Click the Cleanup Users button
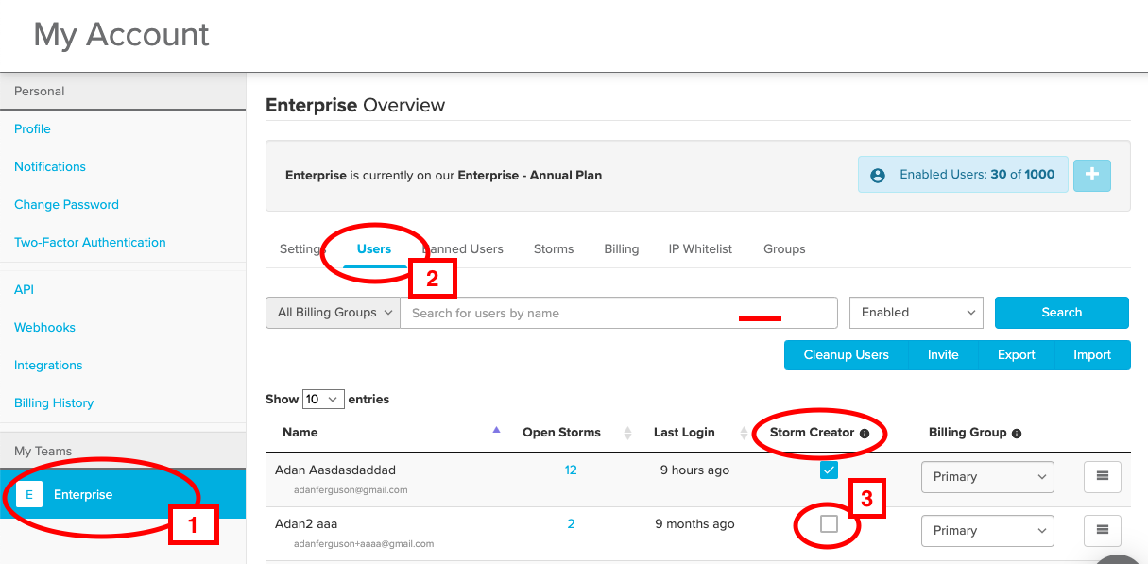1148x564 pixels. pos(847,355)
